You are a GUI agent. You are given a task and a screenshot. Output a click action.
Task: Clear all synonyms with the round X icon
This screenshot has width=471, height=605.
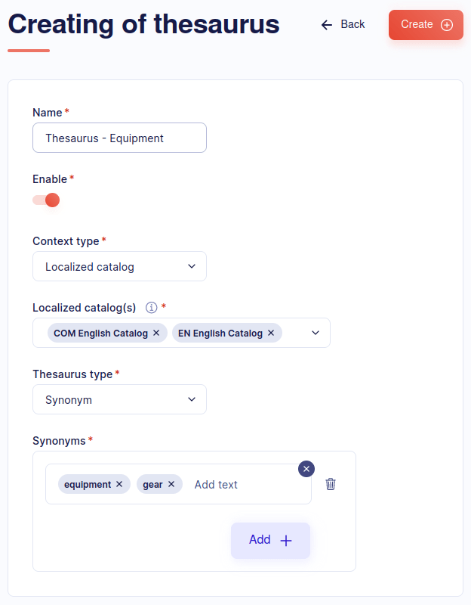point(306,469)
